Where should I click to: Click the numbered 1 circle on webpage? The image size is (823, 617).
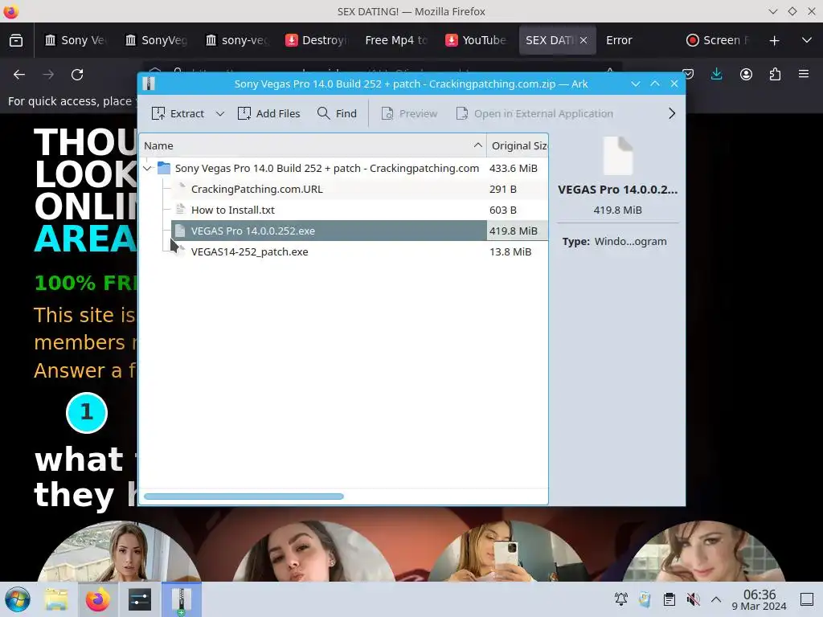87,412
